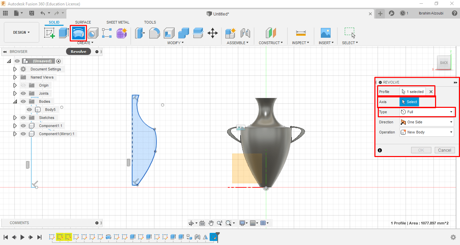The height and width of the screenshot is (245, 460).
Task: Click the highlighted Revolve tool icon
Action: coord(79,33)
